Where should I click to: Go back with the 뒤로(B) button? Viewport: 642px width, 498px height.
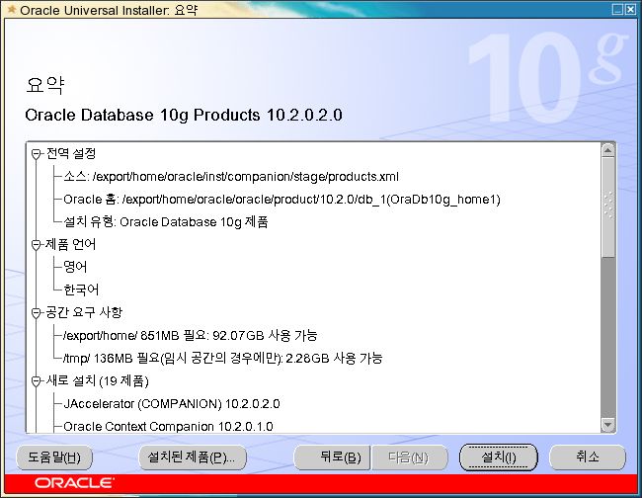(x=332, y=457)
